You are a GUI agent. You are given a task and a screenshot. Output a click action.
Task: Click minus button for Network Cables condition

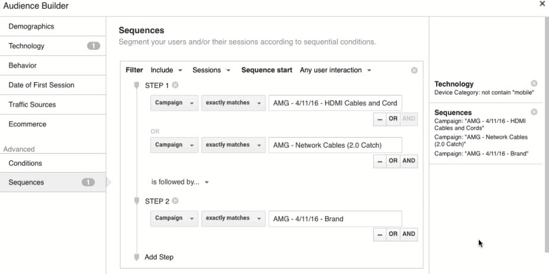[380, 160]
